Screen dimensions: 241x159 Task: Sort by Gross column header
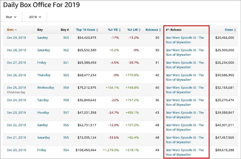[230, 30]
